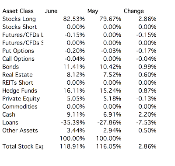The image size is (175, 166).
Task: Click the Put Options row label
Action: click(18, 51)
